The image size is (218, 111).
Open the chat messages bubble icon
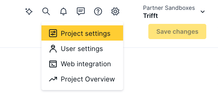(x=81, y=11)
